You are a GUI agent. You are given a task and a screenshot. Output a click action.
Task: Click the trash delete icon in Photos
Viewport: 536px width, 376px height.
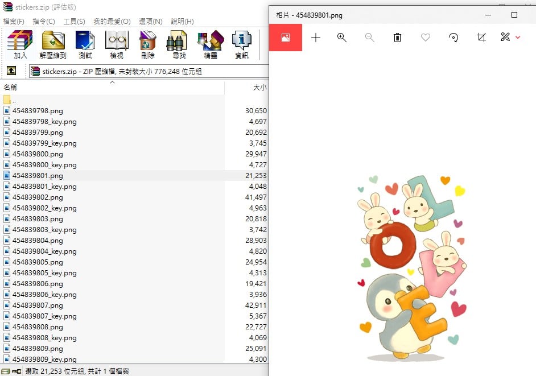(x=397, y=37)
